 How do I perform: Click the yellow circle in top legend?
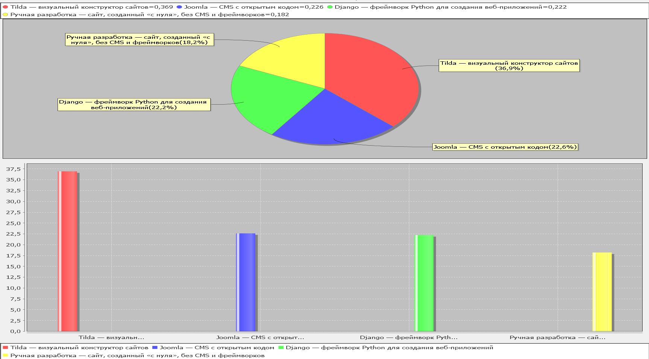[5, 15]
